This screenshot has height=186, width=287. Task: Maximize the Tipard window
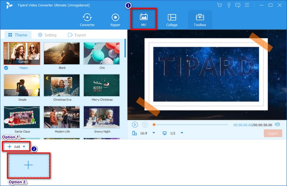tap(270, 5)
